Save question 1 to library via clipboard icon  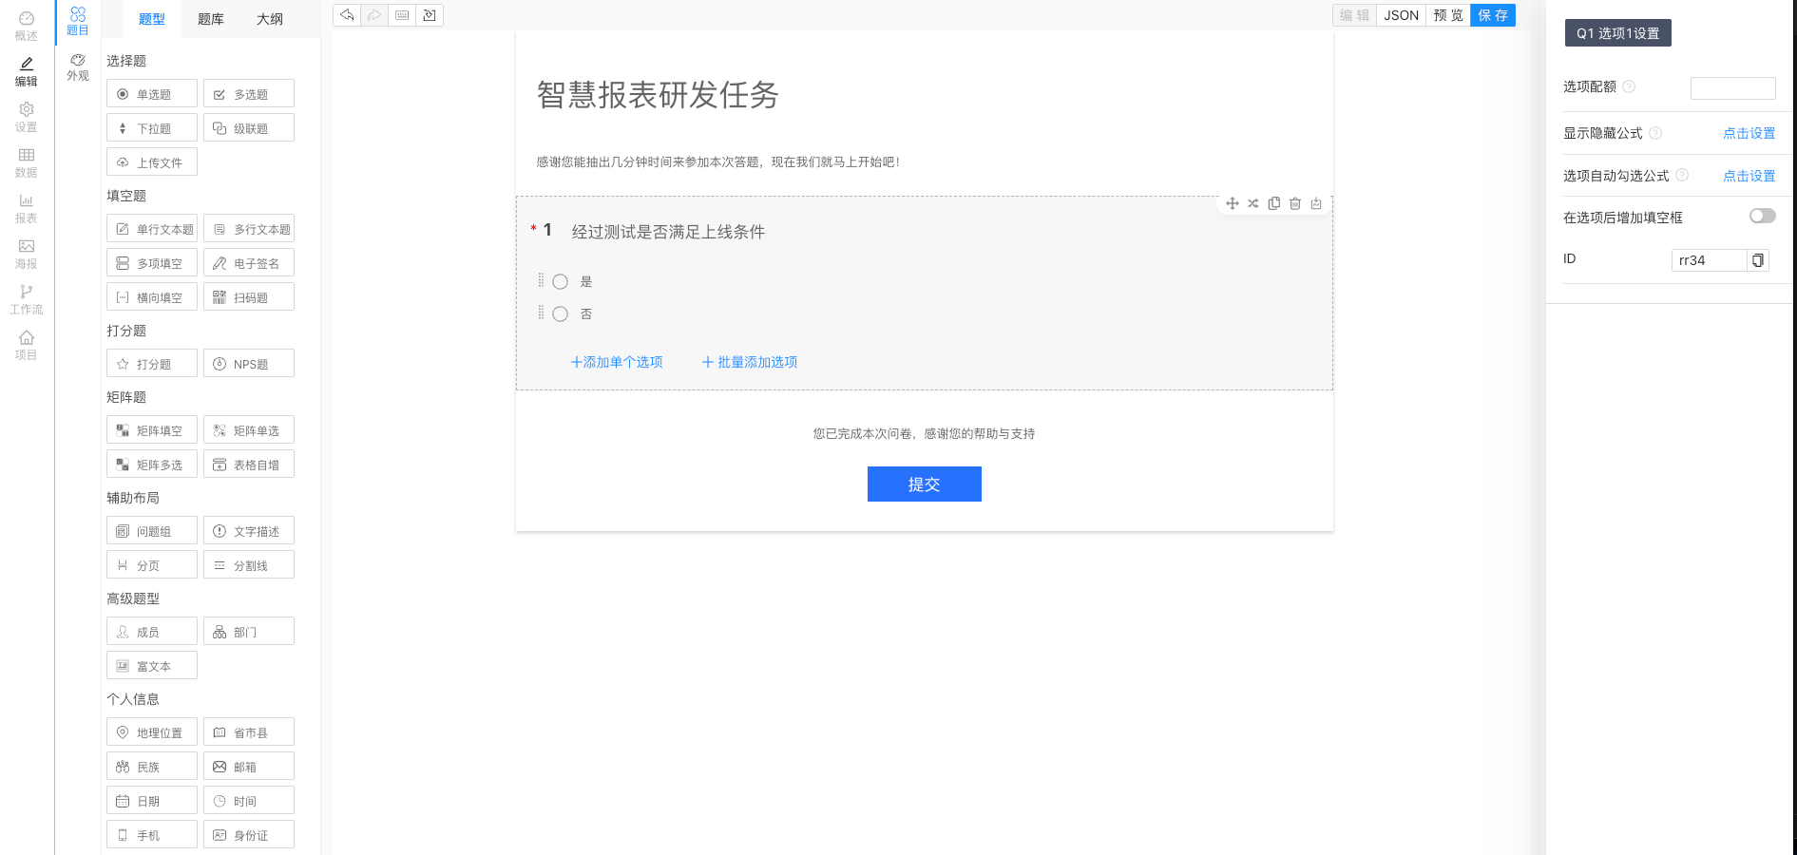click(x=1316, y=203)
